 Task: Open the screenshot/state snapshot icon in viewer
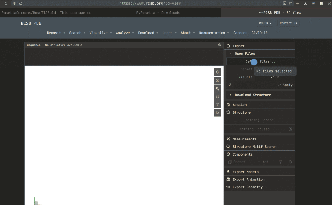point(217,81)
